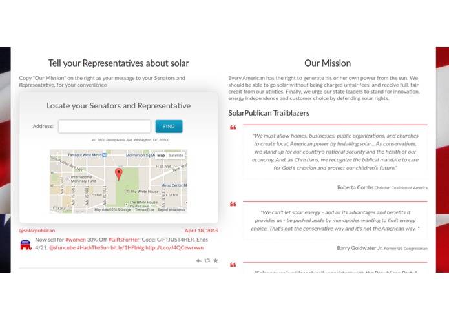Screen dimensions: 449x319
Task: Open the #HackTheSun hashtag link
Action: [93, 247]
